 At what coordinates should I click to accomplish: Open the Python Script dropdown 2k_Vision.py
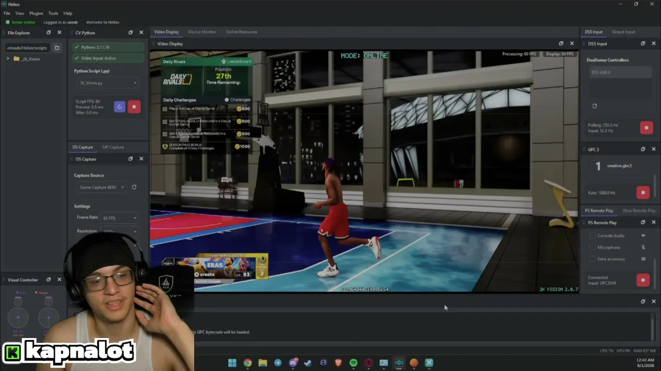coord(107,82)
